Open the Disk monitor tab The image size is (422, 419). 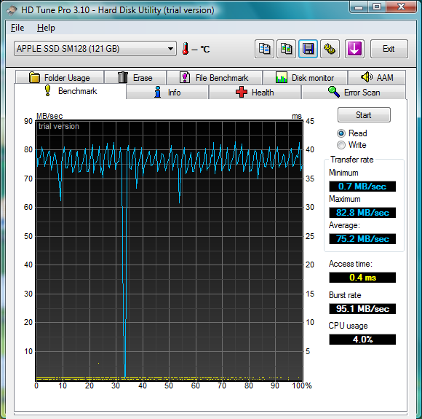click(x=305, y=78)
